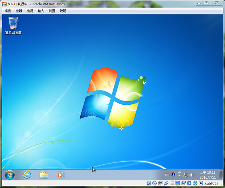225x188 pixels.
Task: Open the 輸入 menu
Action: (41, 11)
